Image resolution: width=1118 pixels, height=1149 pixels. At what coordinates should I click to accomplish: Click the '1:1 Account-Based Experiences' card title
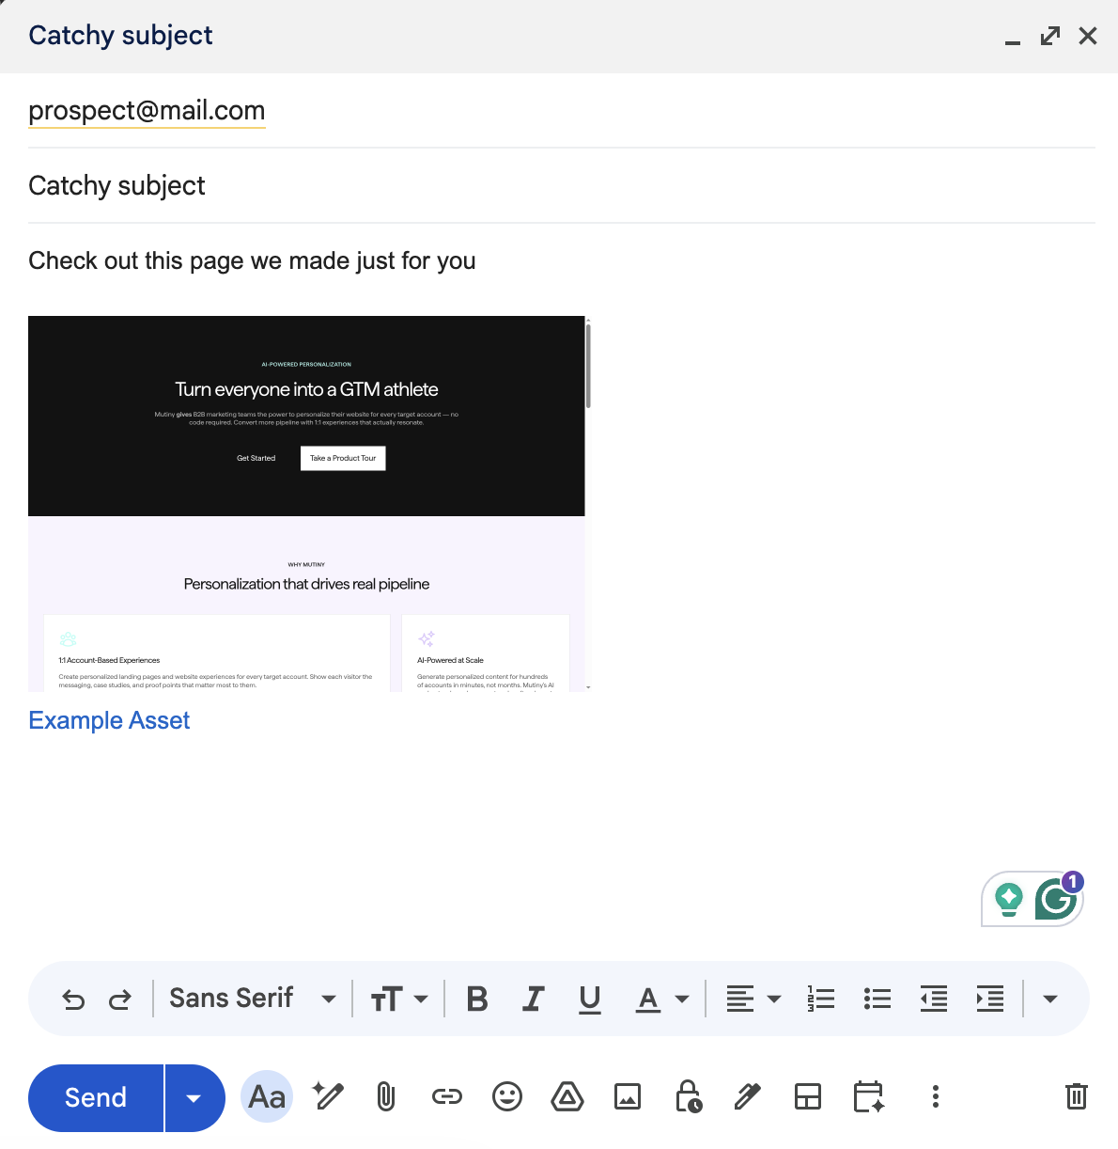click(109, 660)
